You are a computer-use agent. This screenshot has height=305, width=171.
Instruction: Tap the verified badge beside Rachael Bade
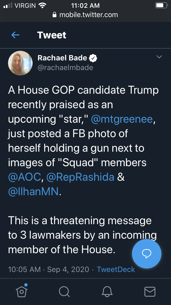coord(93,58)
